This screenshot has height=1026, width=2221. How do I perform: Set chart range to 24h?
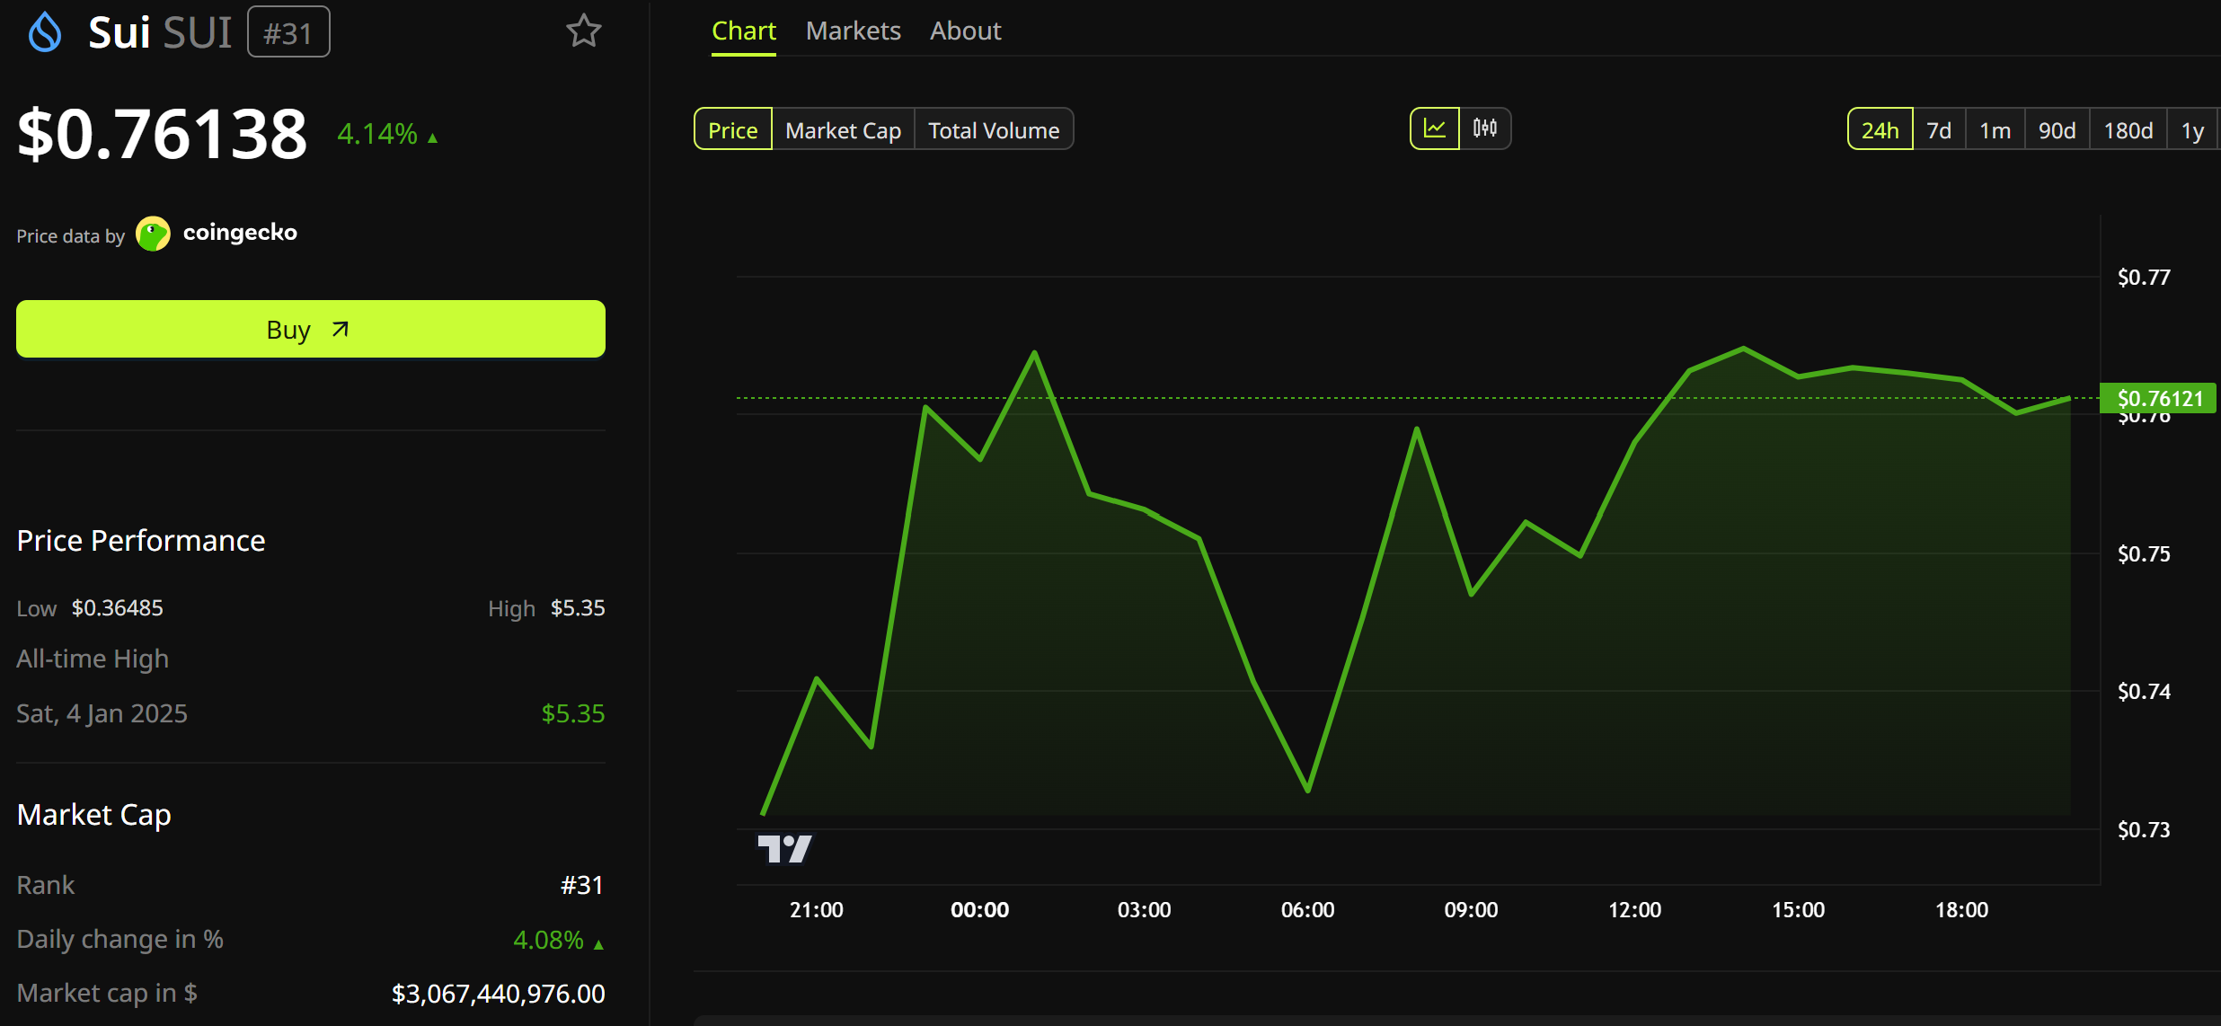pyautogui.click(x=1880, y=129)
